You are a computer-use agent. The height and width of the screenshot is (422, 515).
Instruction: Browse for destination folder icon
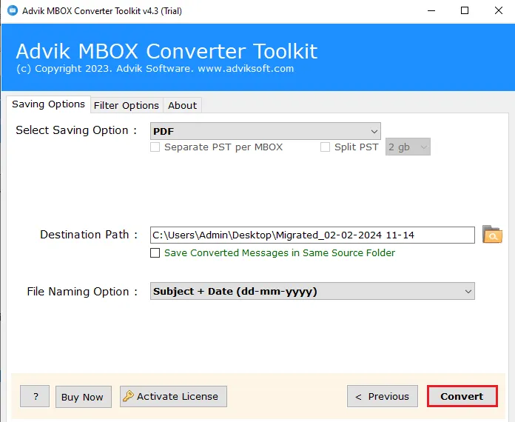point(492,235)
